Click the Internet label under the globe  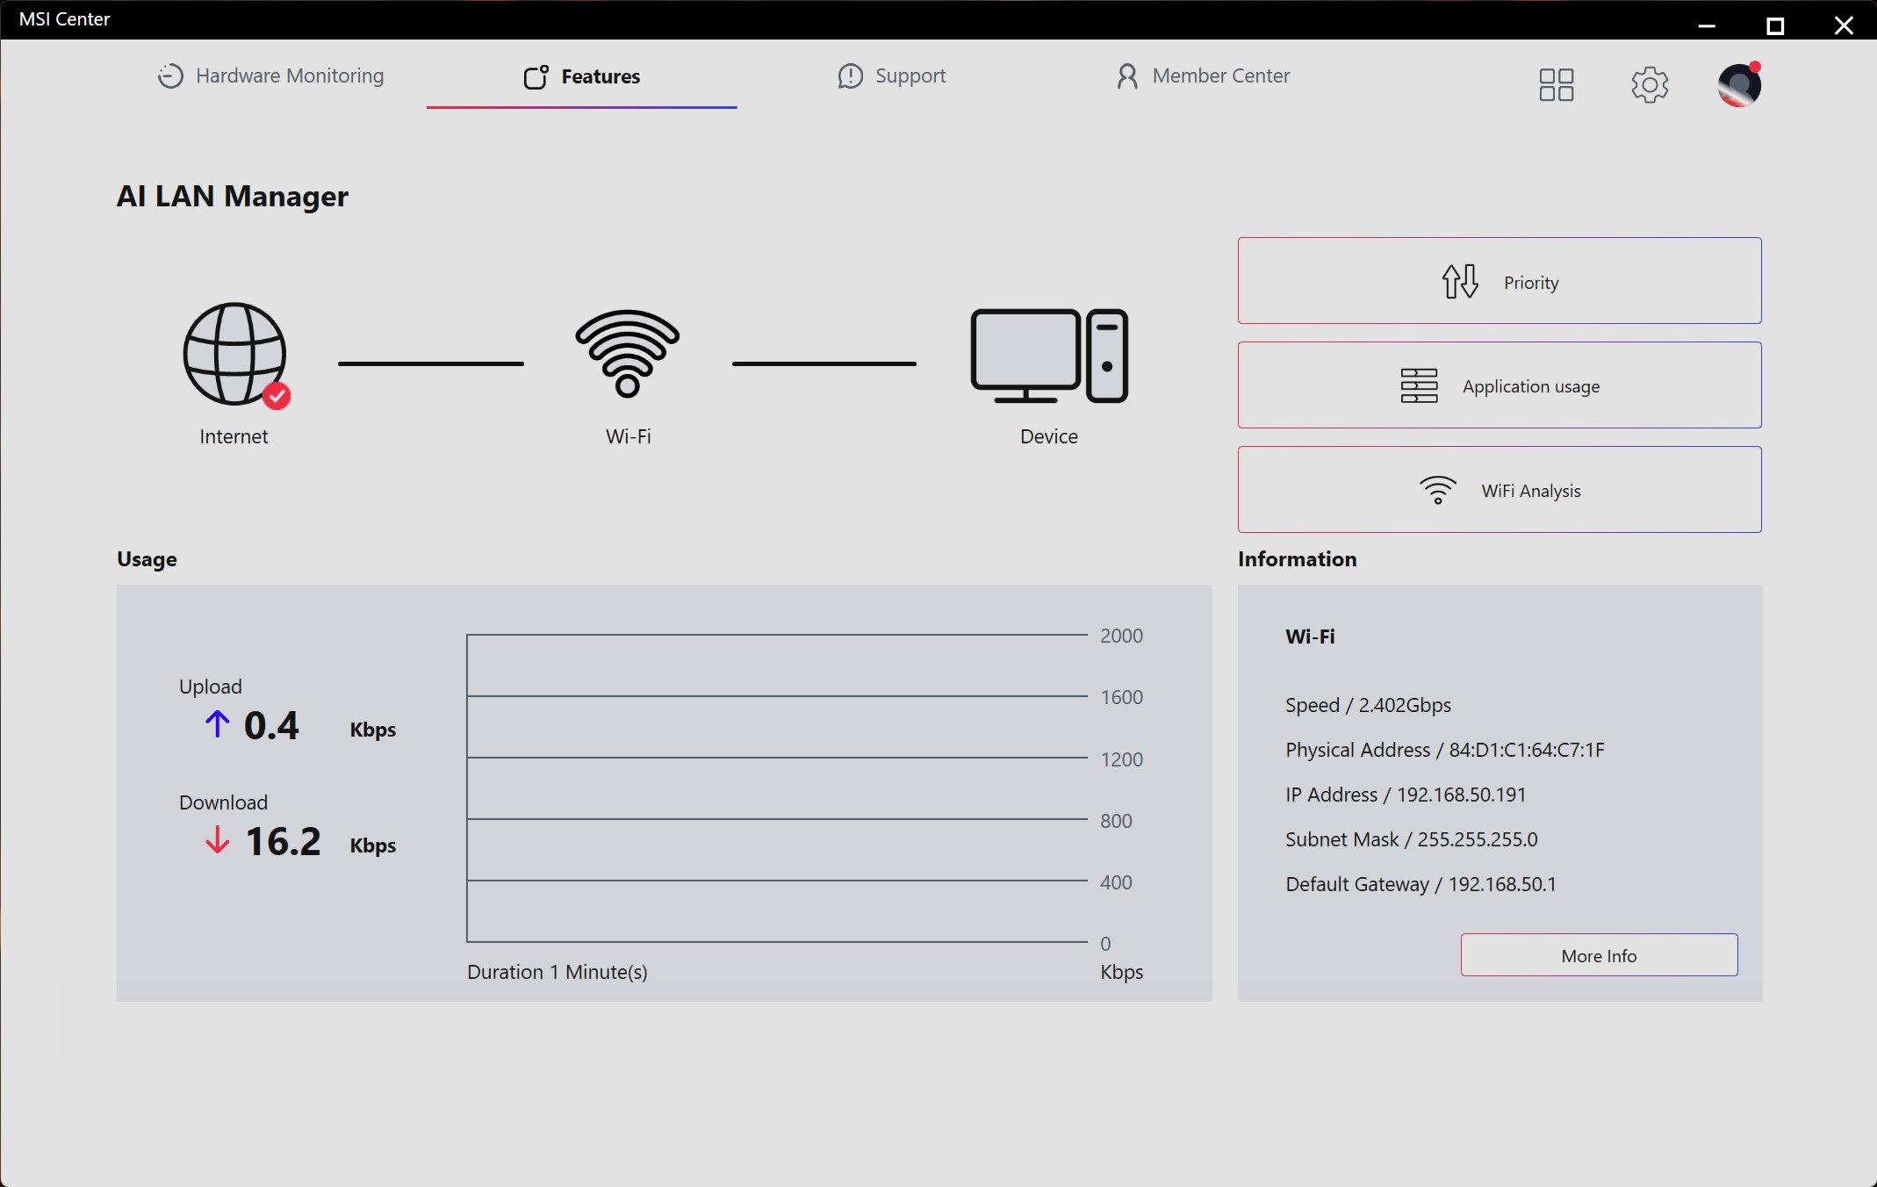point(234,436)
